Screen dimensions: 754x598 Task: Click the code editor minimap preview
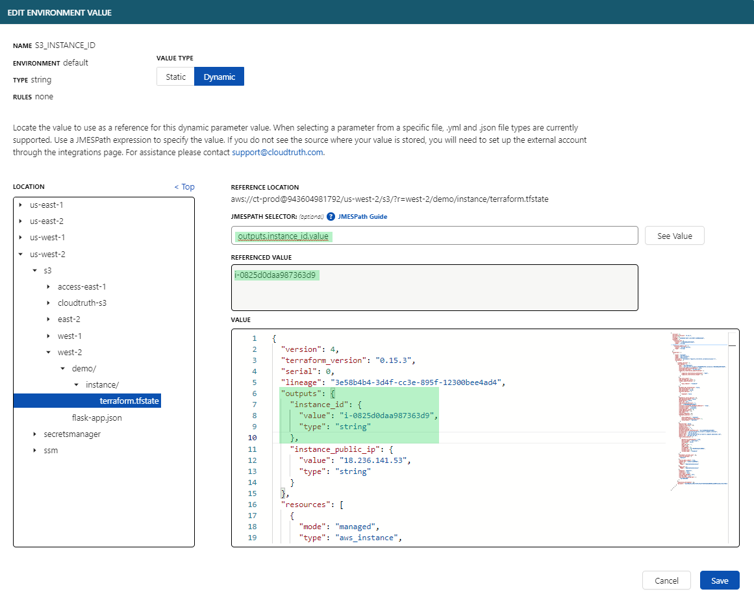tap(698, 411)
